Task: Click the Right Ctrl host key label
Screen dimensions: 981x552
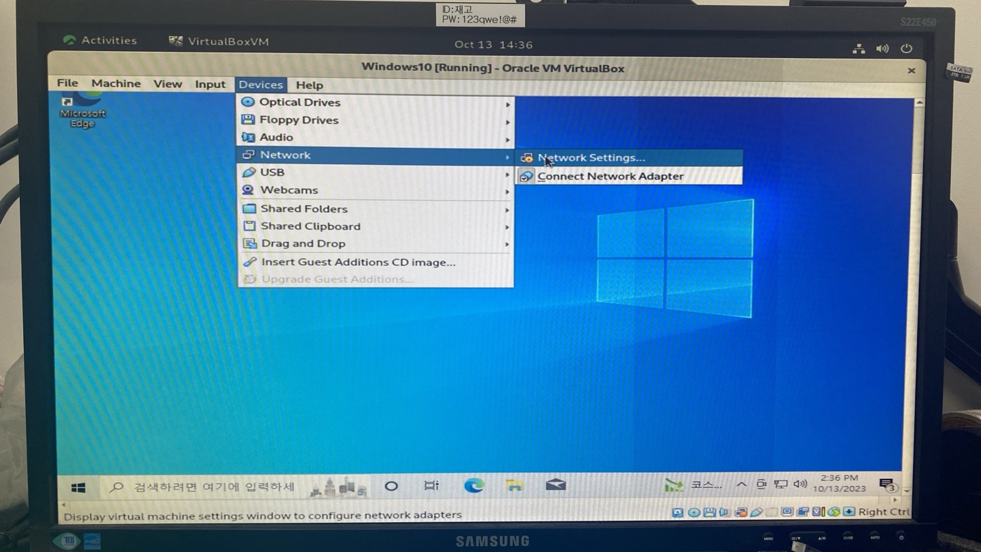Action: 884,512
